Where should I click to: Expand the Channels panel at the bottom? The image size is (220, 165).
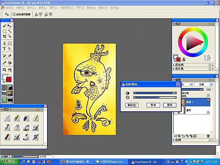click(x=174, y=140)
